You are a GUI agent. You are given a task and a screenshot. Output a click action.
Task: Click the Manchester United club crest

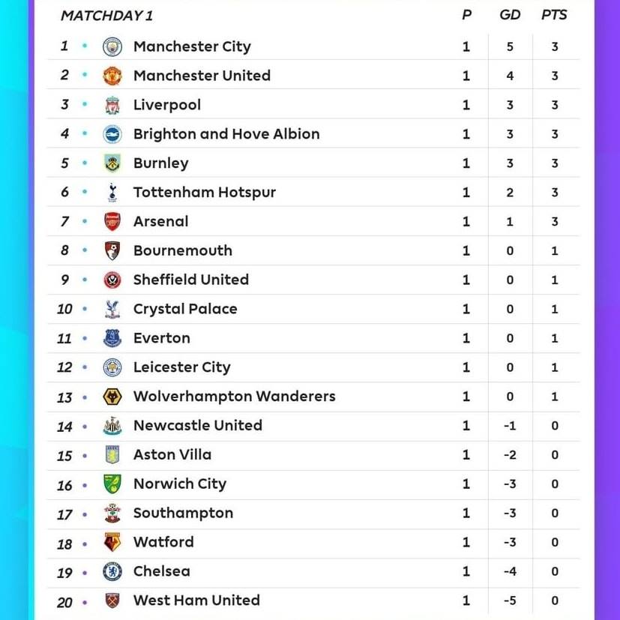(x=112, y=76)
